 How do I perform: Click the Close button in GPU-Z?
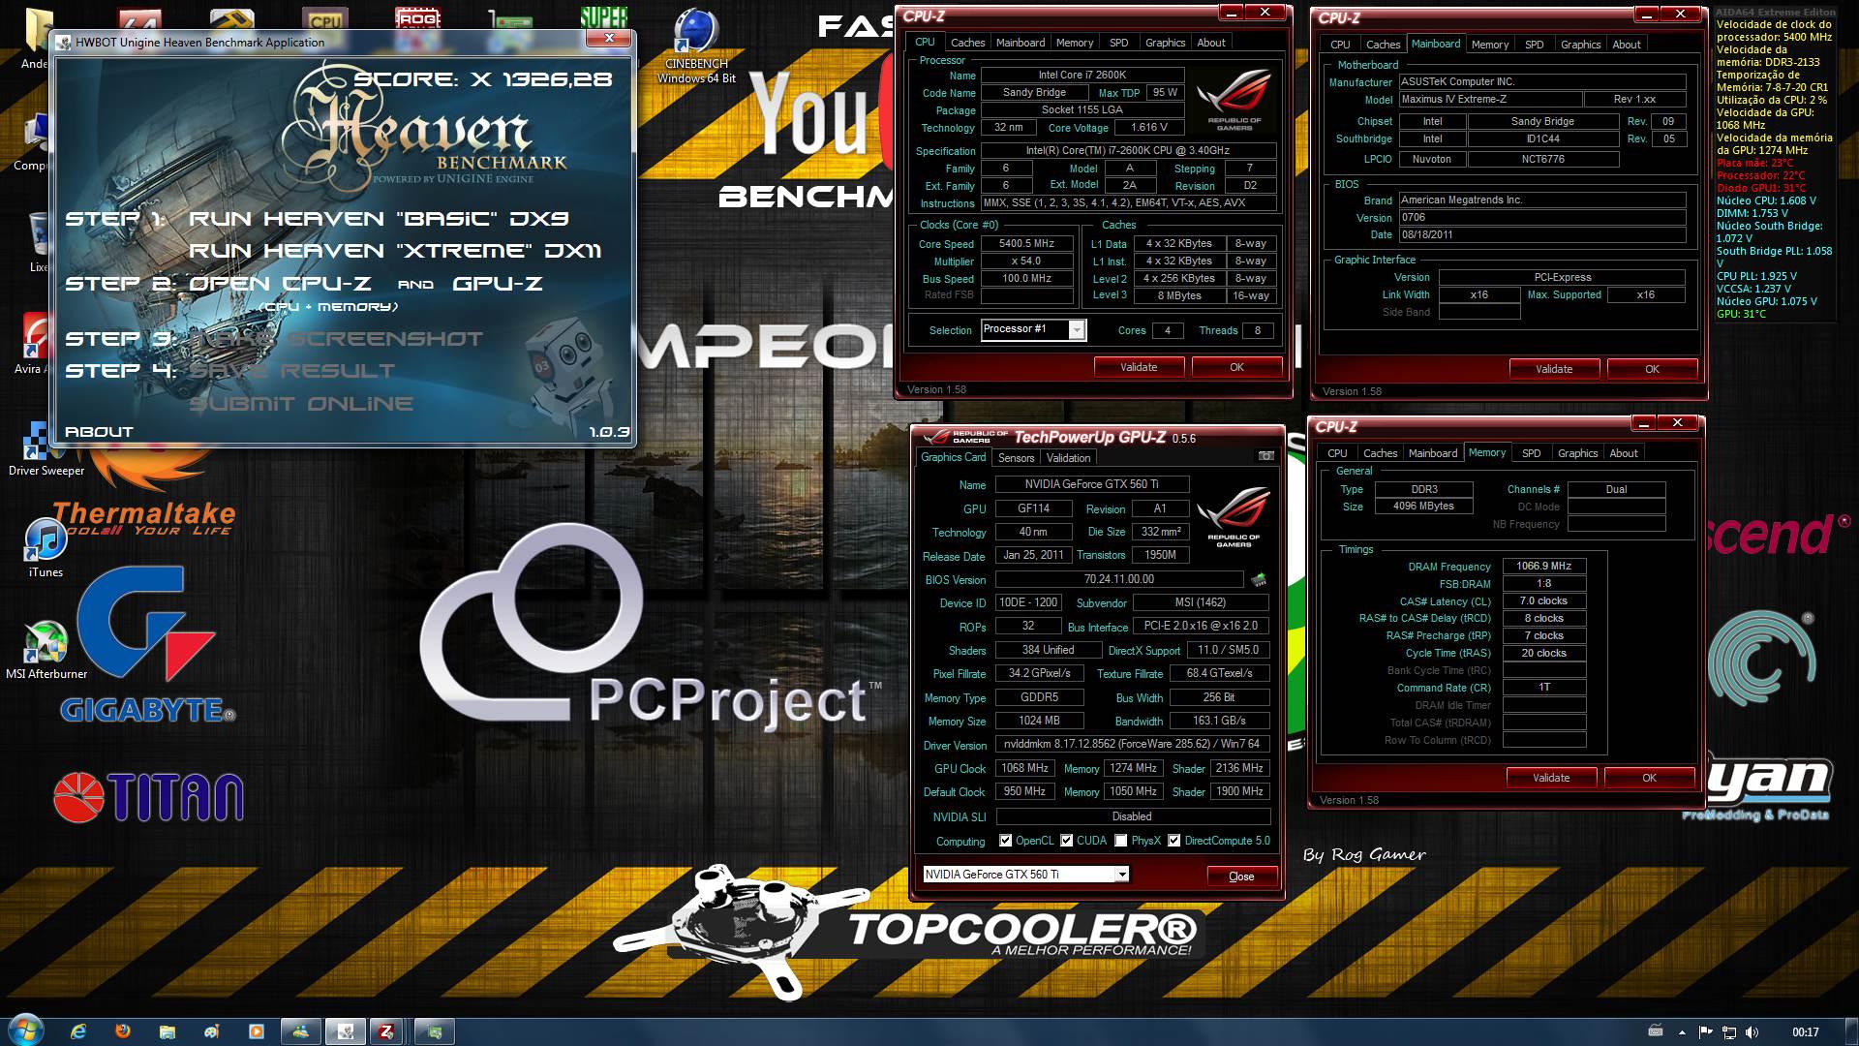pos(1241,877)
